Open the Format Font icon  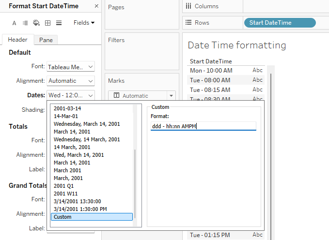click(x=14, y=23)
